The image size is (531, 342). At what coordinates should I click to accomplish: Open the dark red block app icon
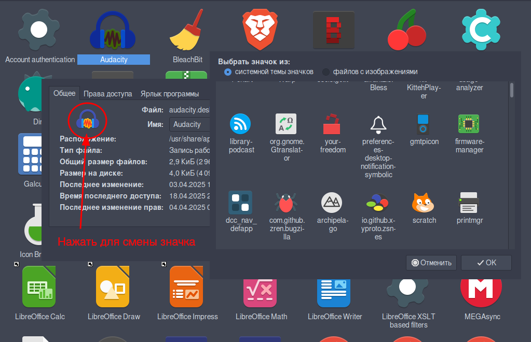coord(334,30)
